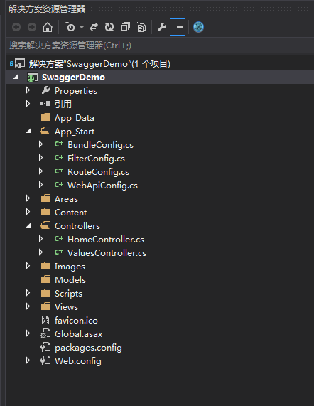
Task: Click the blue round extension icon
Action: tap(198, 27)
